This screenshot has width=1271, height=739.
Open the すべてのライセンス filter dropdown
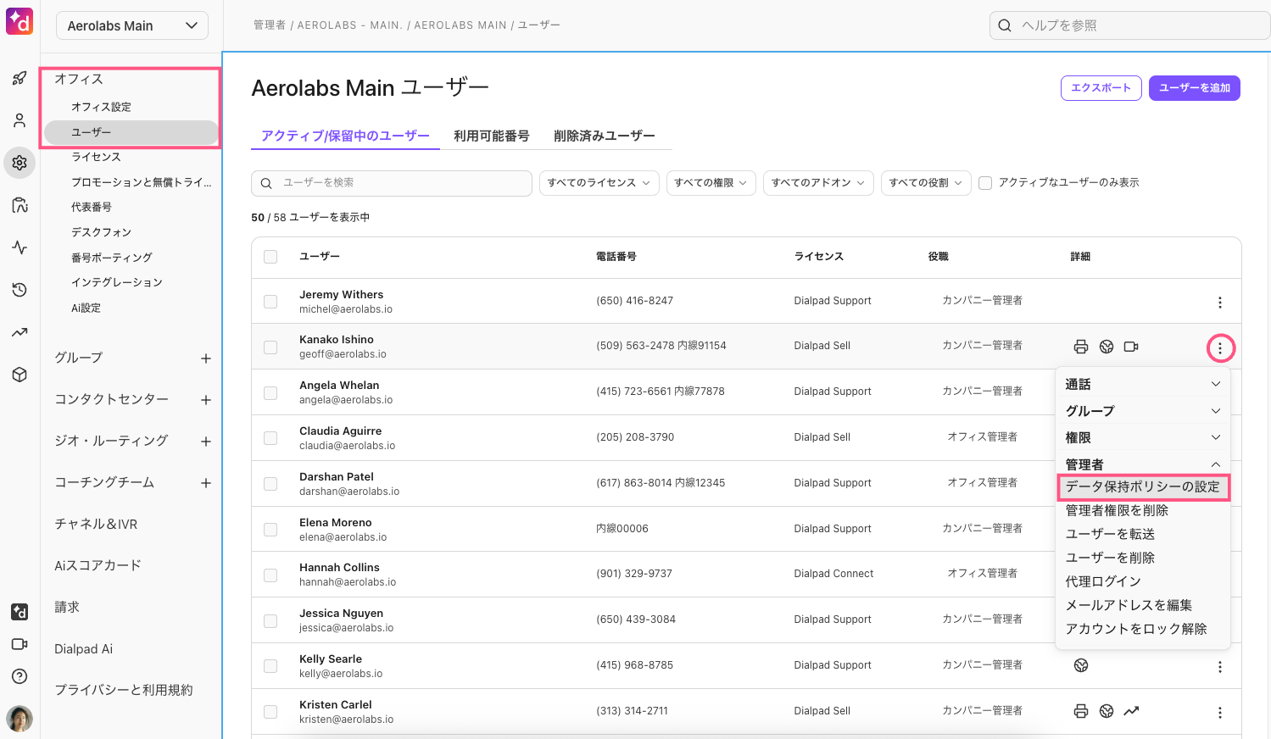[599, 183]
